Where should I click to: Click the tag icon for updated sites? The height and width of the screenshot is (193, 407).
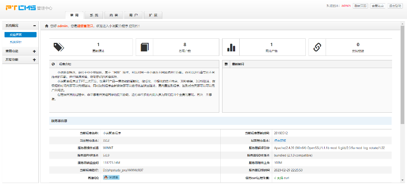tap(59, 47)
